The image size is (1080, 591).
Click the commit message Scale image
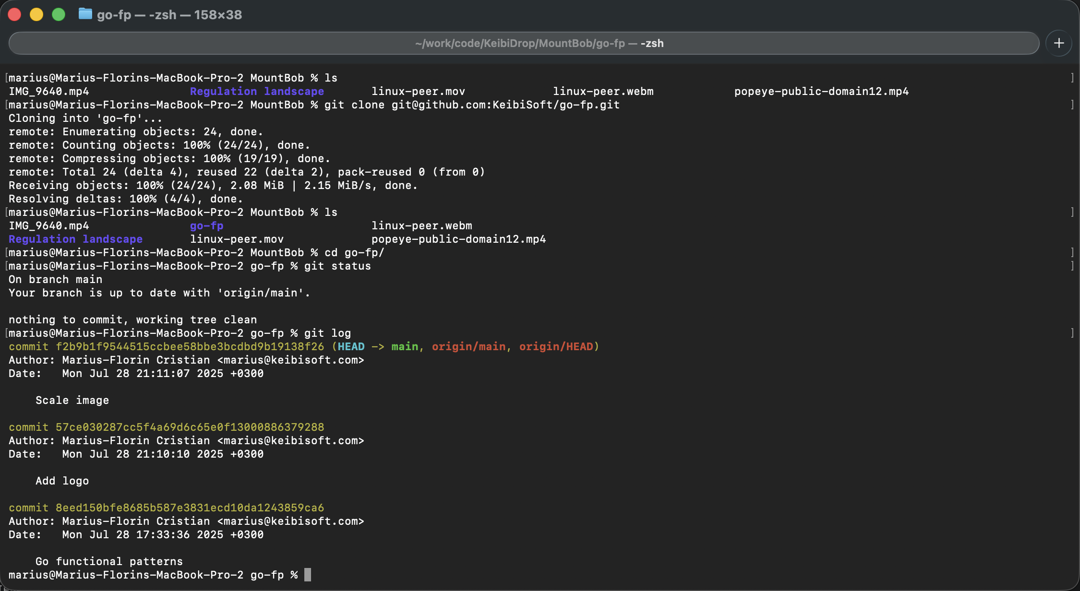point(72,400)
